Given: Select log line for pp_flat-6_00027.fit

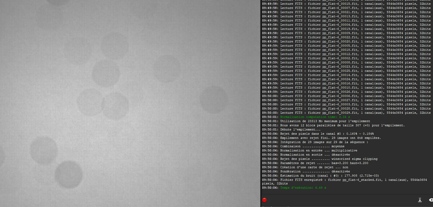Looking at the screenshot, I should [346, 100].
